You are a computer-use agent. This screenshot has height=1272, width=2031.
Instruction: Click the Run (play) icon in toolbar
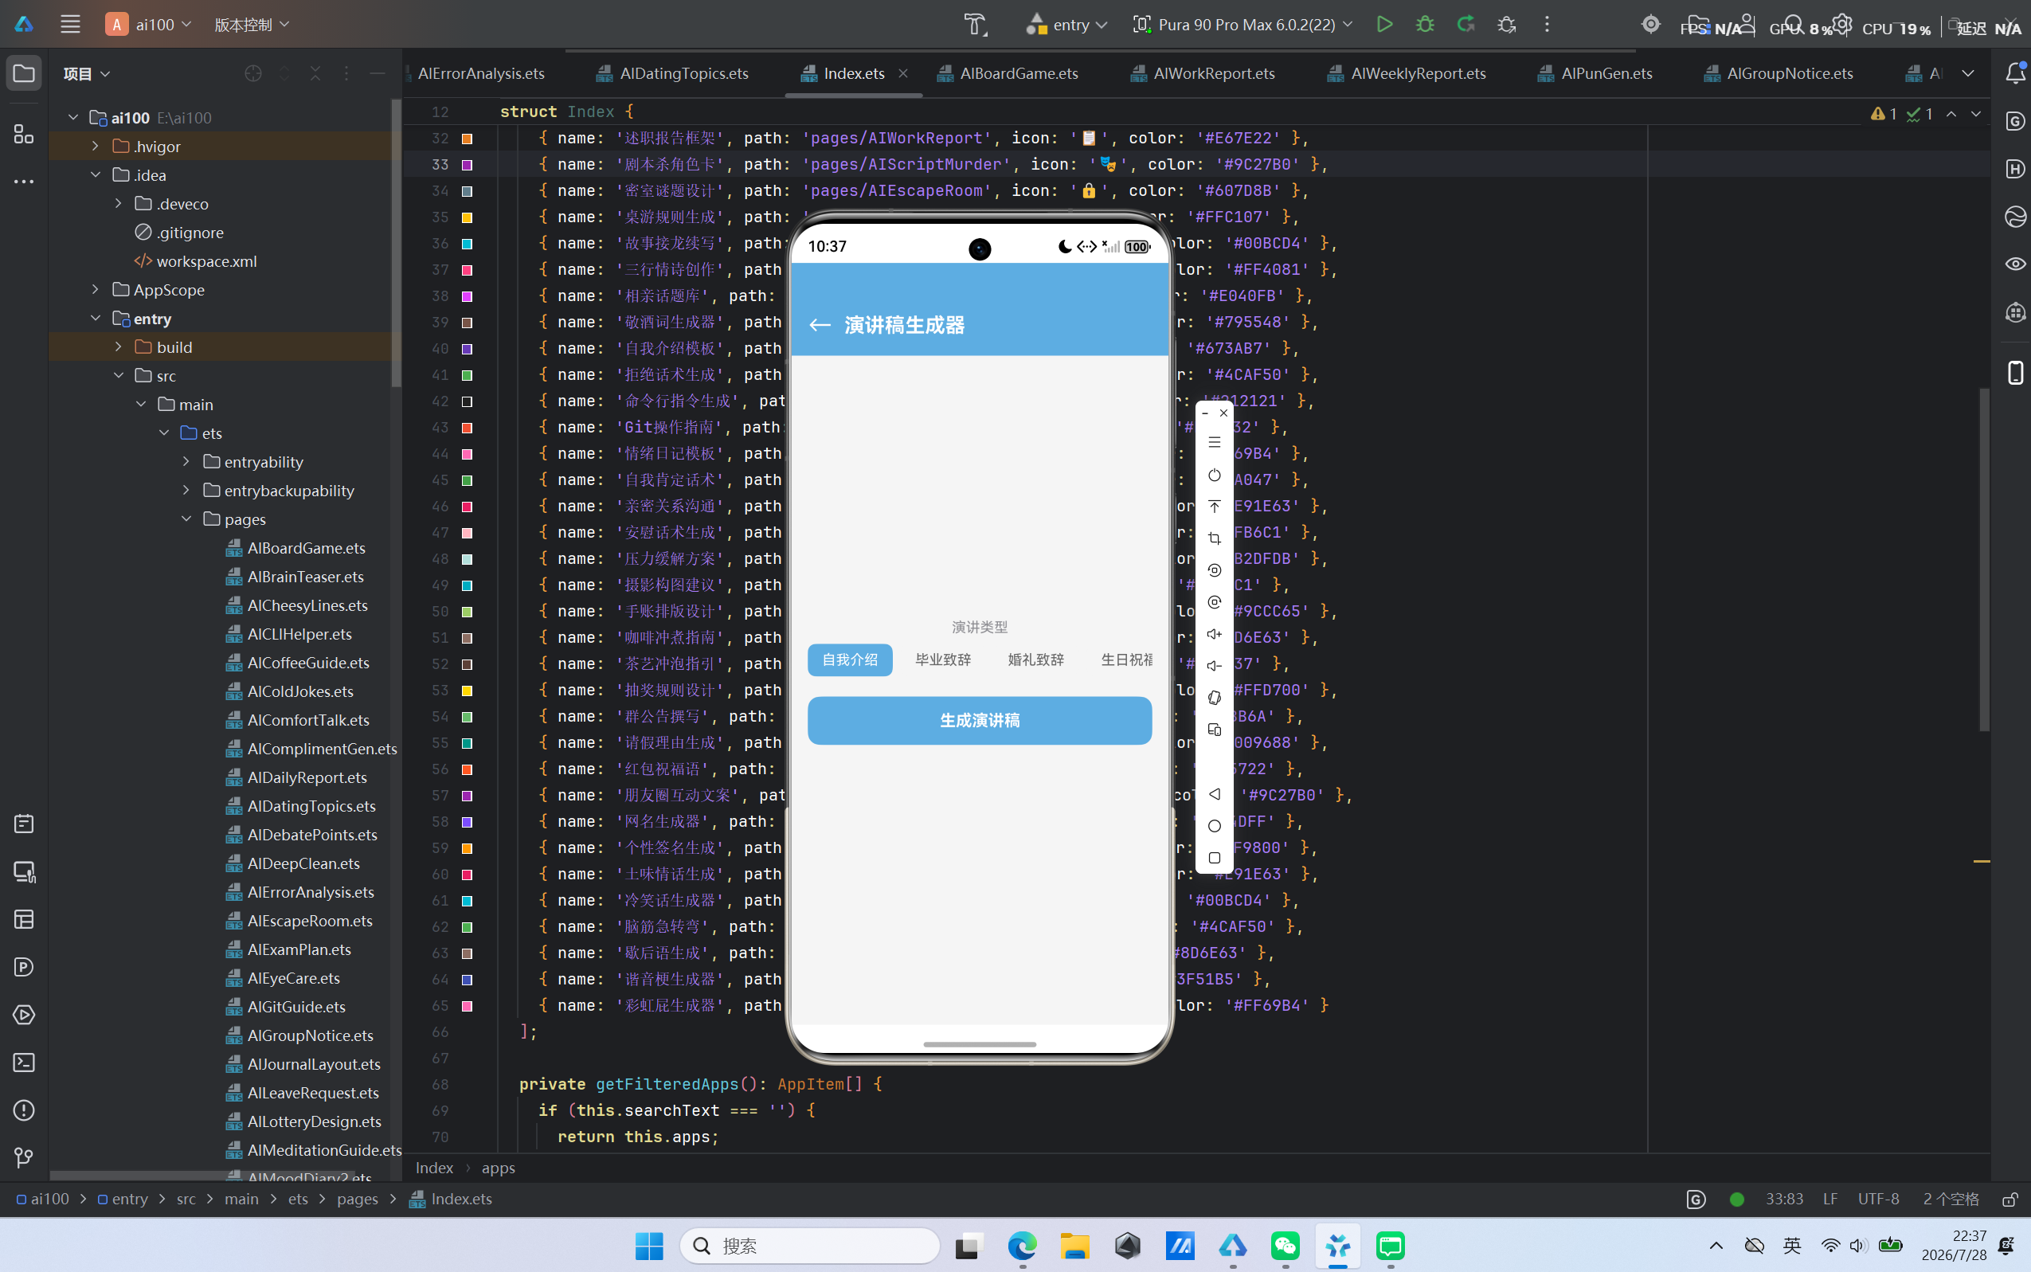click(1384, 25)
